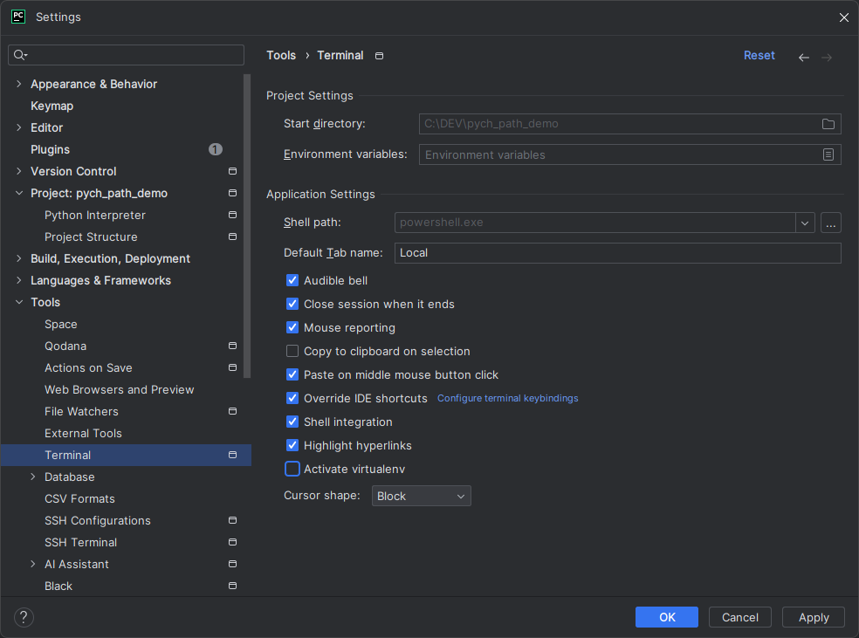Select CSV Formats page

80,499
